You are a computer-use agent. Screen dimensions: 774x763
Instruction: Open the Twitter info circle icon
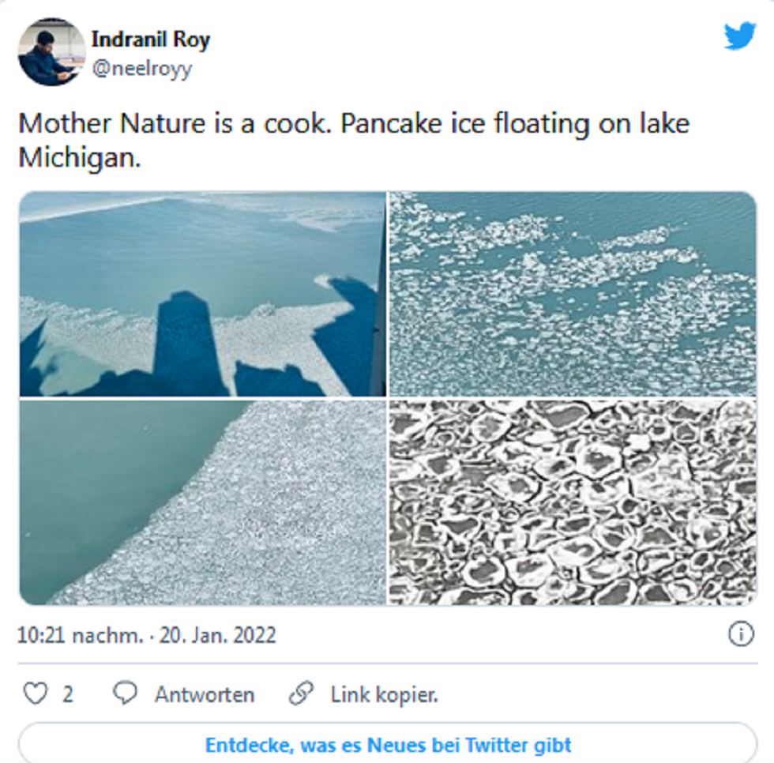(741, 633)
